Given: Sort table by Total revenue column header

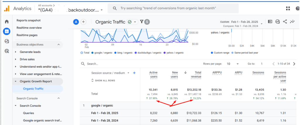Looking at the screenshot, I should pos(196,74).
